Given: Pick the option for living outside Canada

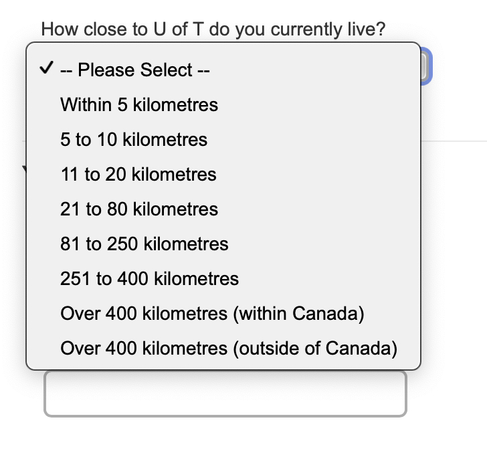Looking at the screenshot, I should point(229,349).
